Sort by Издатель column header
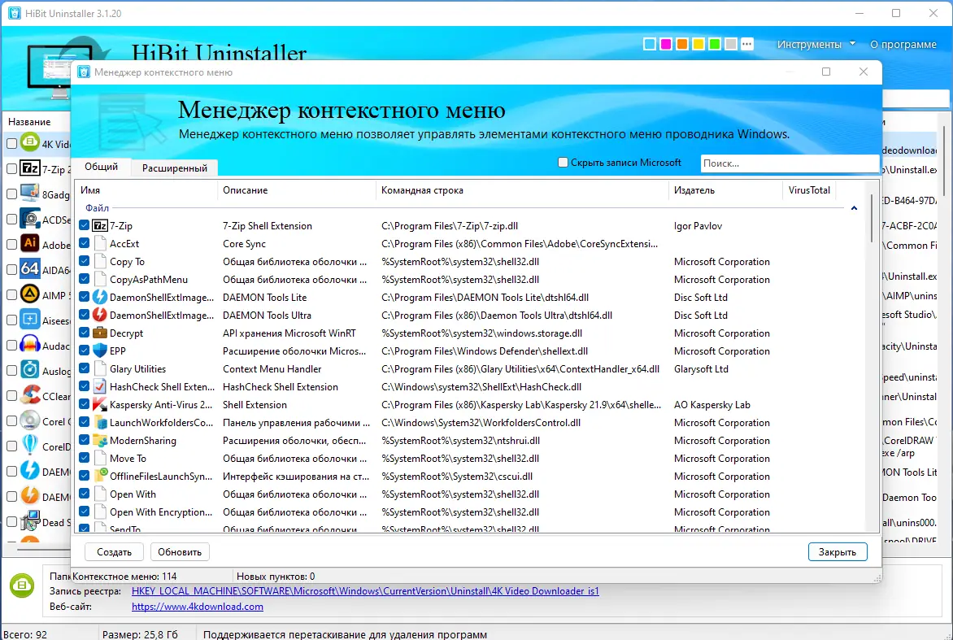This screenshot has width=953, height=640. (725, 190)
